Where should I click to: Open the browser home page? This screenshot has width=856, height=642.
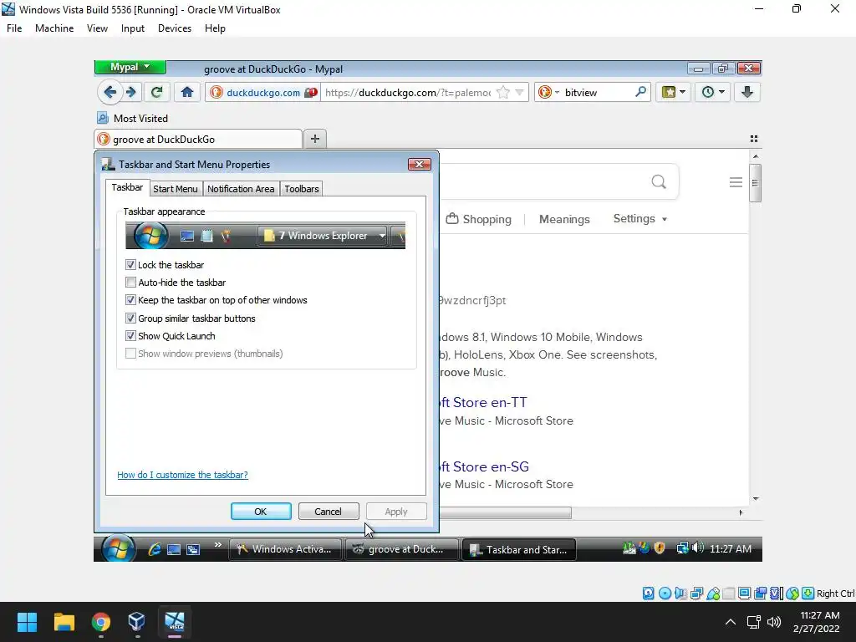pyautogui.click(x=187, y=92)
